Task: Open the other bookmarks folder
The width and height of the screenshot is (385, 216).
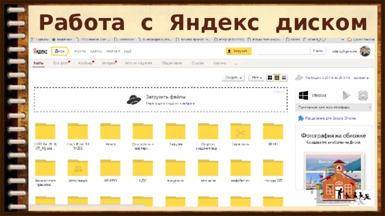Action: [361, 40]
